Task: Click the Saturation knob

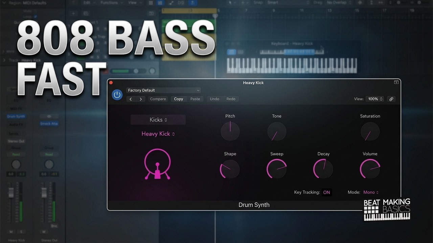Action: (x=370, y=131)
